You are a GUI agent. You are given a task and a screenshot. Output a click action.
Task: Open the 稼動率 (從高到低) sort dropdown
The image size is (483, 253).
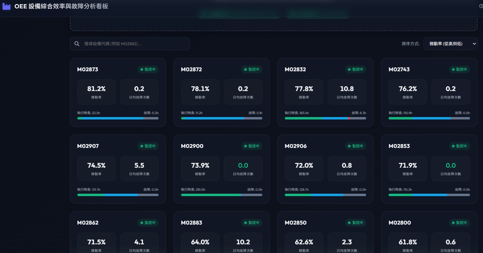[x=450, y=44]
